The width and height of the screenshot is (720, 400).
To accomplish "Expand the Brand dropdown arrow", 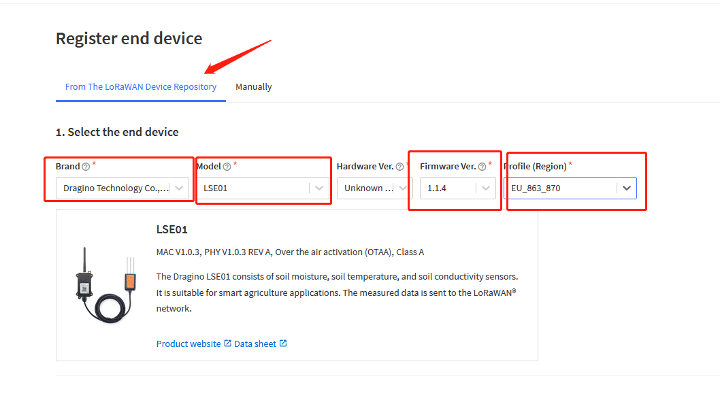I will pos(179,188).
